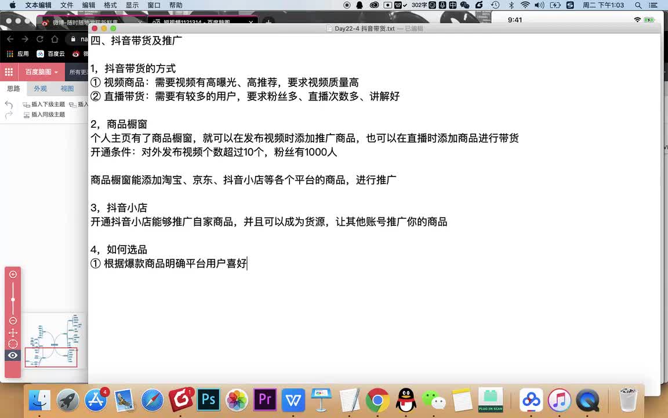Viewport: 668px width, 418px height.
Task: Zoom out mind map with minus icon
Action: pyautogui.click(x=13, y=320)
